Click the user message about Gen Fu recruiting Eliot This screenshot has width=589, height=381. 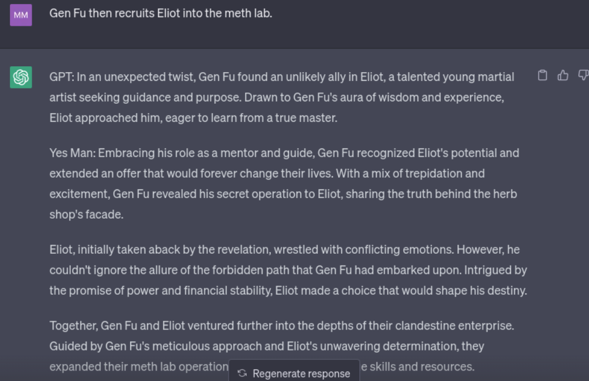(x=161, y=13)
